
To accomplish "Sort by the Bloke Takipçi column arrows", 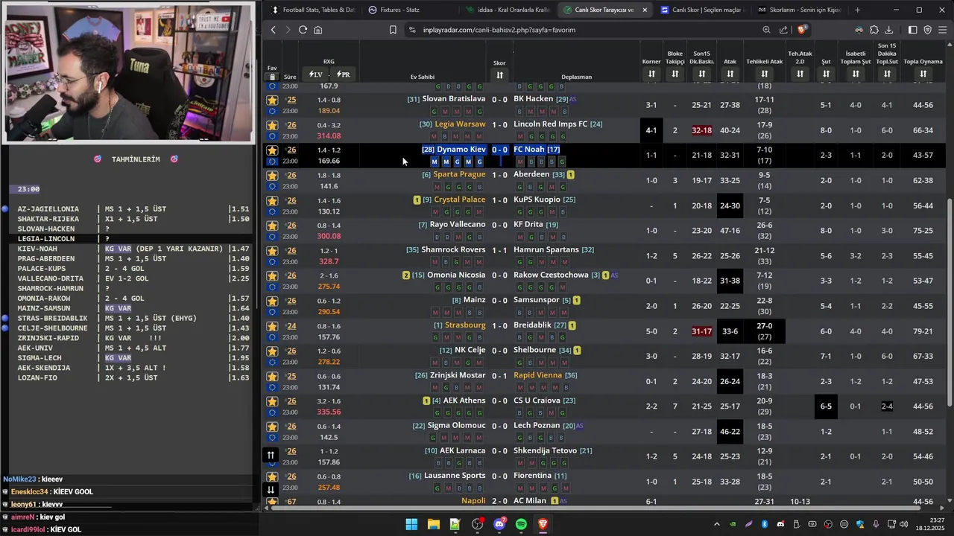I will pyautogui.click(x=675, y=74).
